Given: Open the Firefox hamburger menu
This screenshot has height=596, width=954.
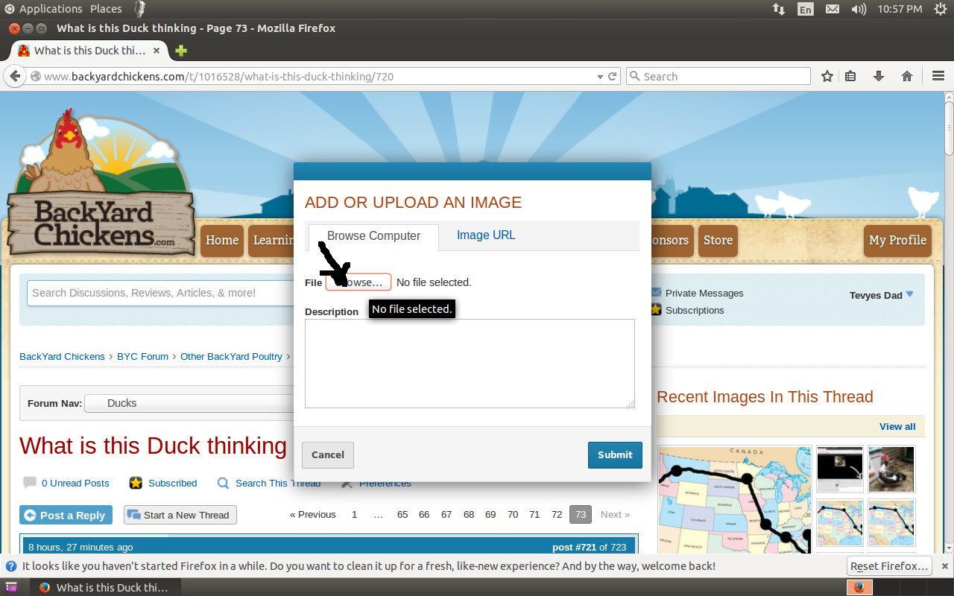Looking at the screenshot, I should coord(938,76).
